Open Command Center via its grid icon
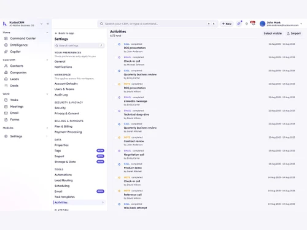 click(6, 38)
